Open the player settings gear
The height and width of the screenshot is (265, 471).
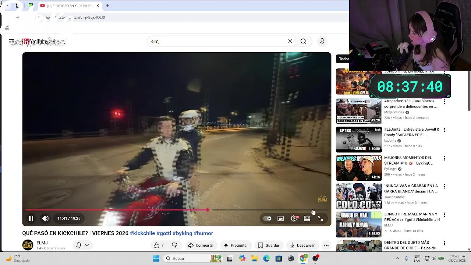pyautogui.click(x=294, y=218)
